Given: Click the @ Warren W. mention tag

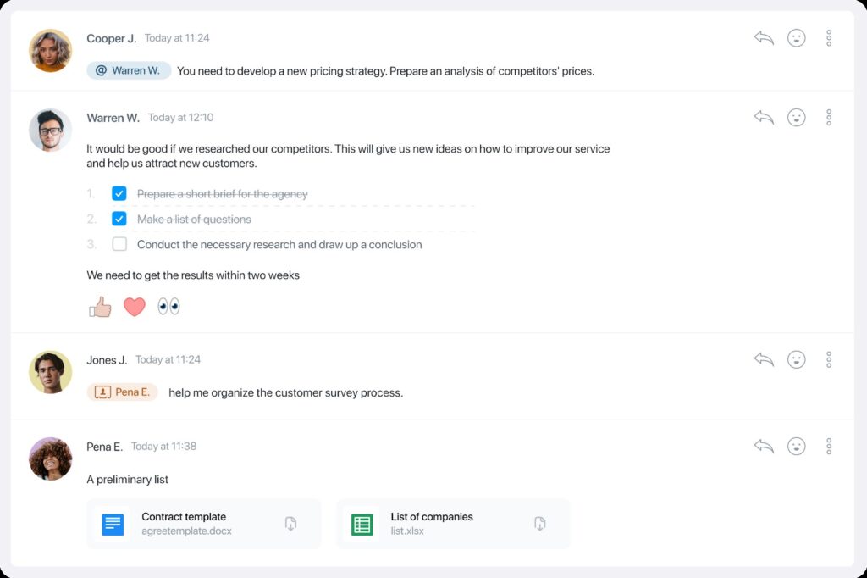Looking at the screenshot, I should click(129, 71).
